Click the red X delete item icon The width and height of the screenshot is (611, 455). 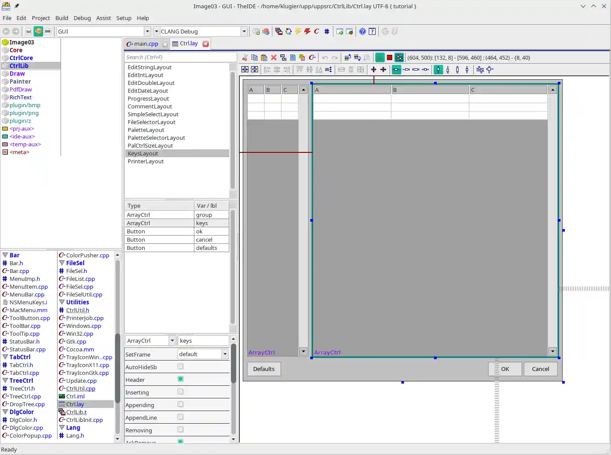point(273,57)
